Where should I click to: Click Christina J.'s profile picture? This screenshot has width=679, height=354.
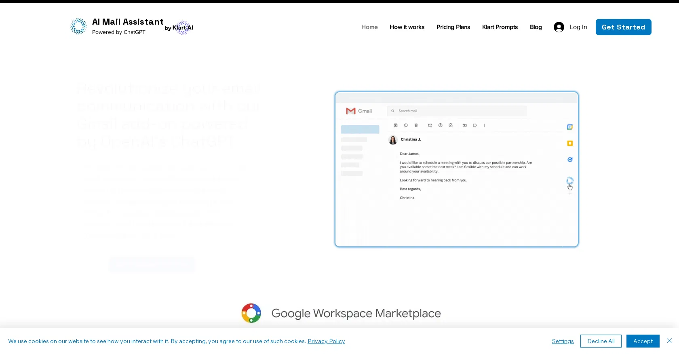coord(393,140)
